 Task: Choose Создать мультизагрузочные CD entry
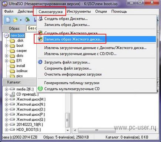[x=97, y=89]
